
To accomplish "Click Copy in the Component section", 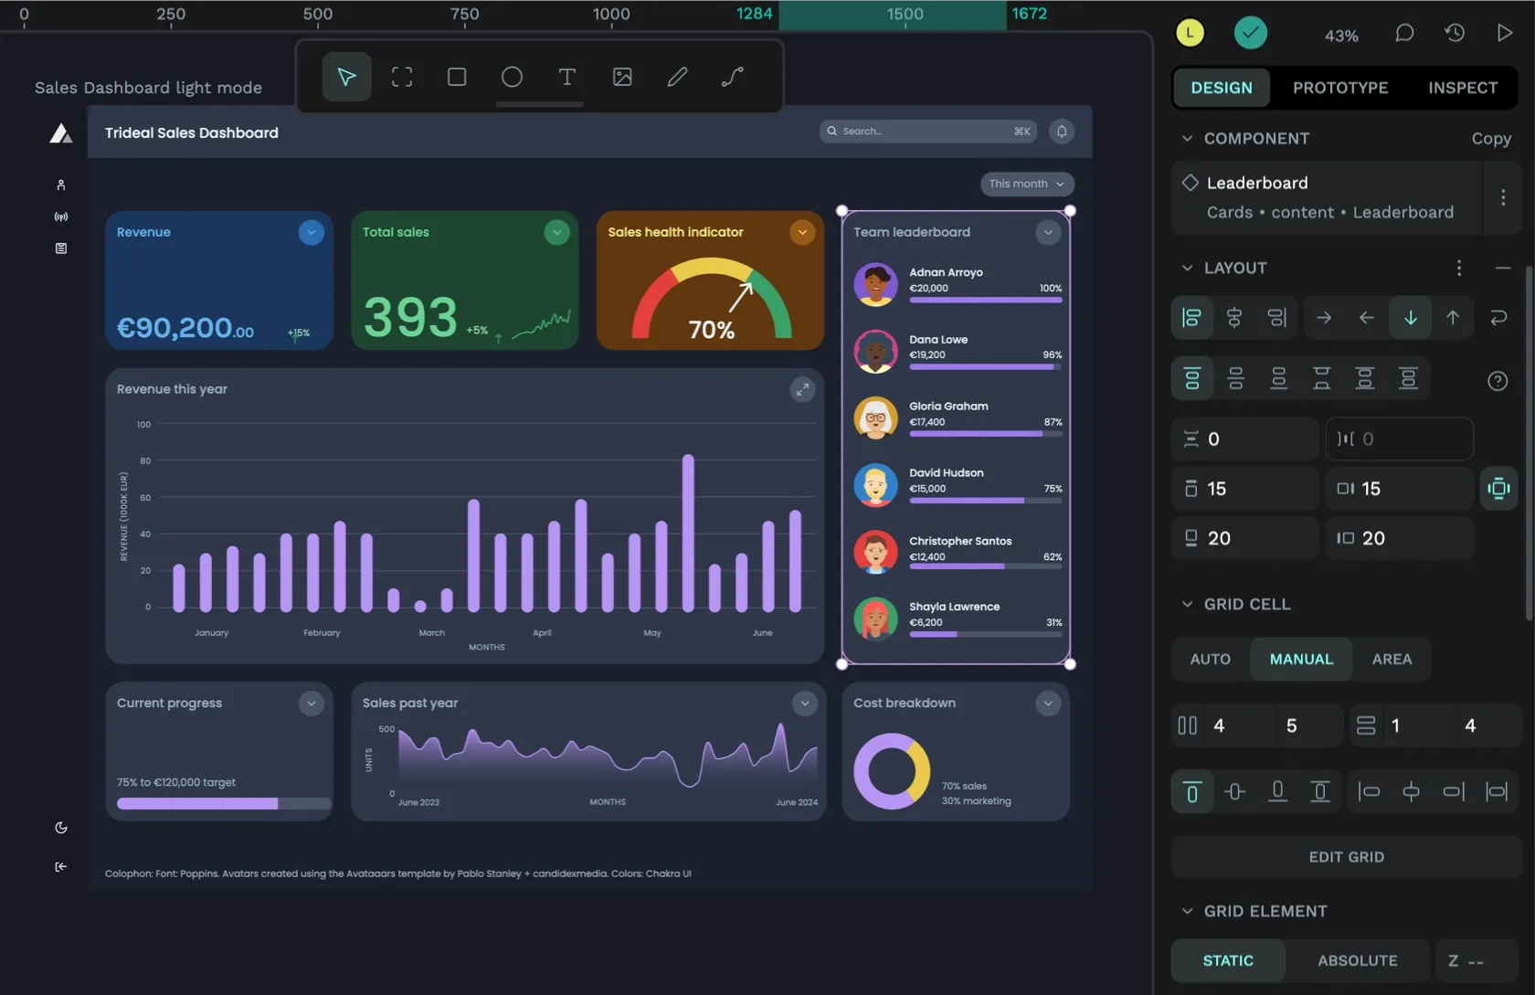I will (1490, 139).
